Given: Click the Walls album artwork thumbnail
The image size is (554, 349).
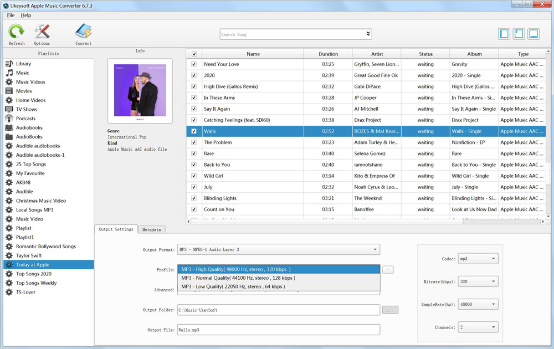Looking at the screenshot, I should [140, 90].
